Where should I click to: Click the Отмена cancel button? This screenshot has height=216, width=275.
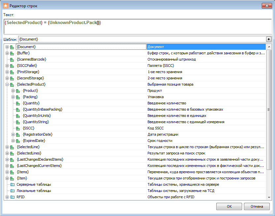pos(257,206)
